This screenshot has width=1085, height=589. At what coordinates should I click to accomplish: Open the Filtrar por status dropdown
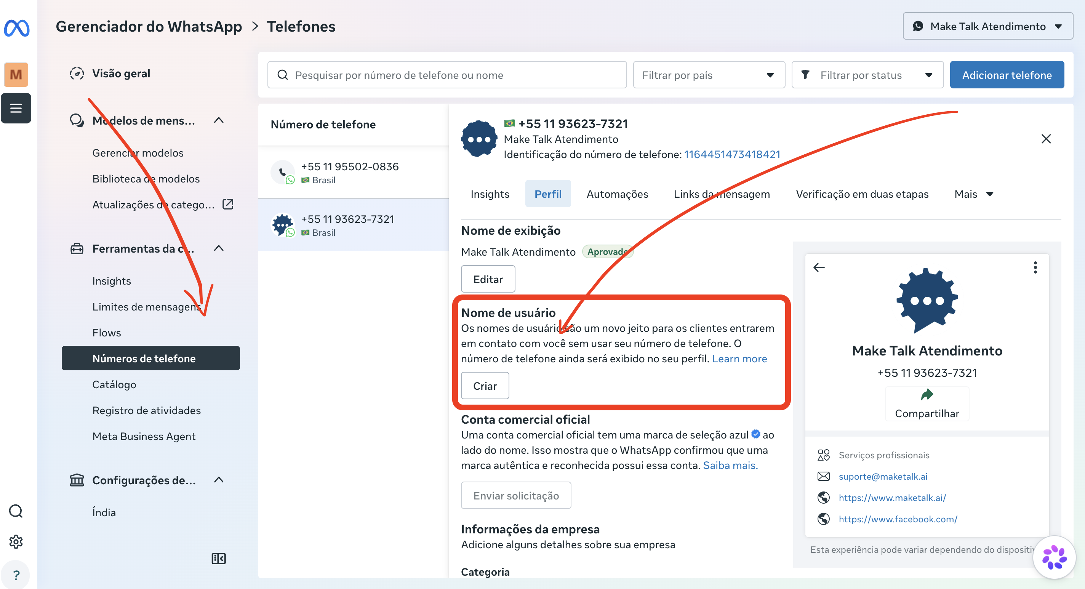coord(867,75)
